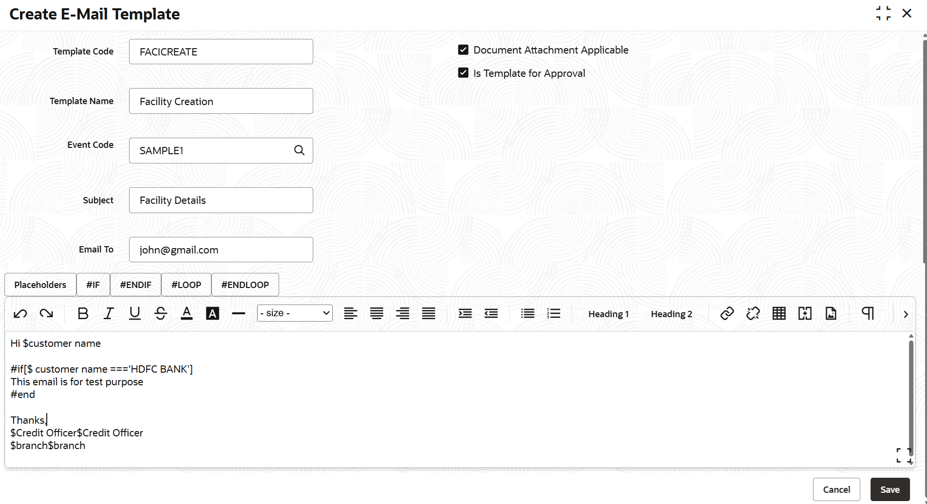Place cursor on the "Thanks," line
The width and height of the screenshot is (927, 504).
click(29, 420)
